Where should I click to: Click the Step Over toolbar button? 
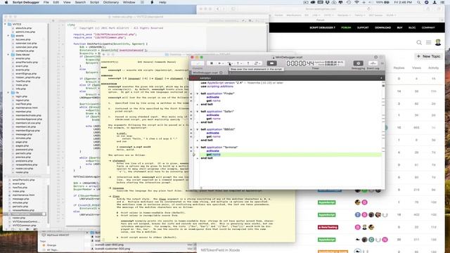[229, 63]
